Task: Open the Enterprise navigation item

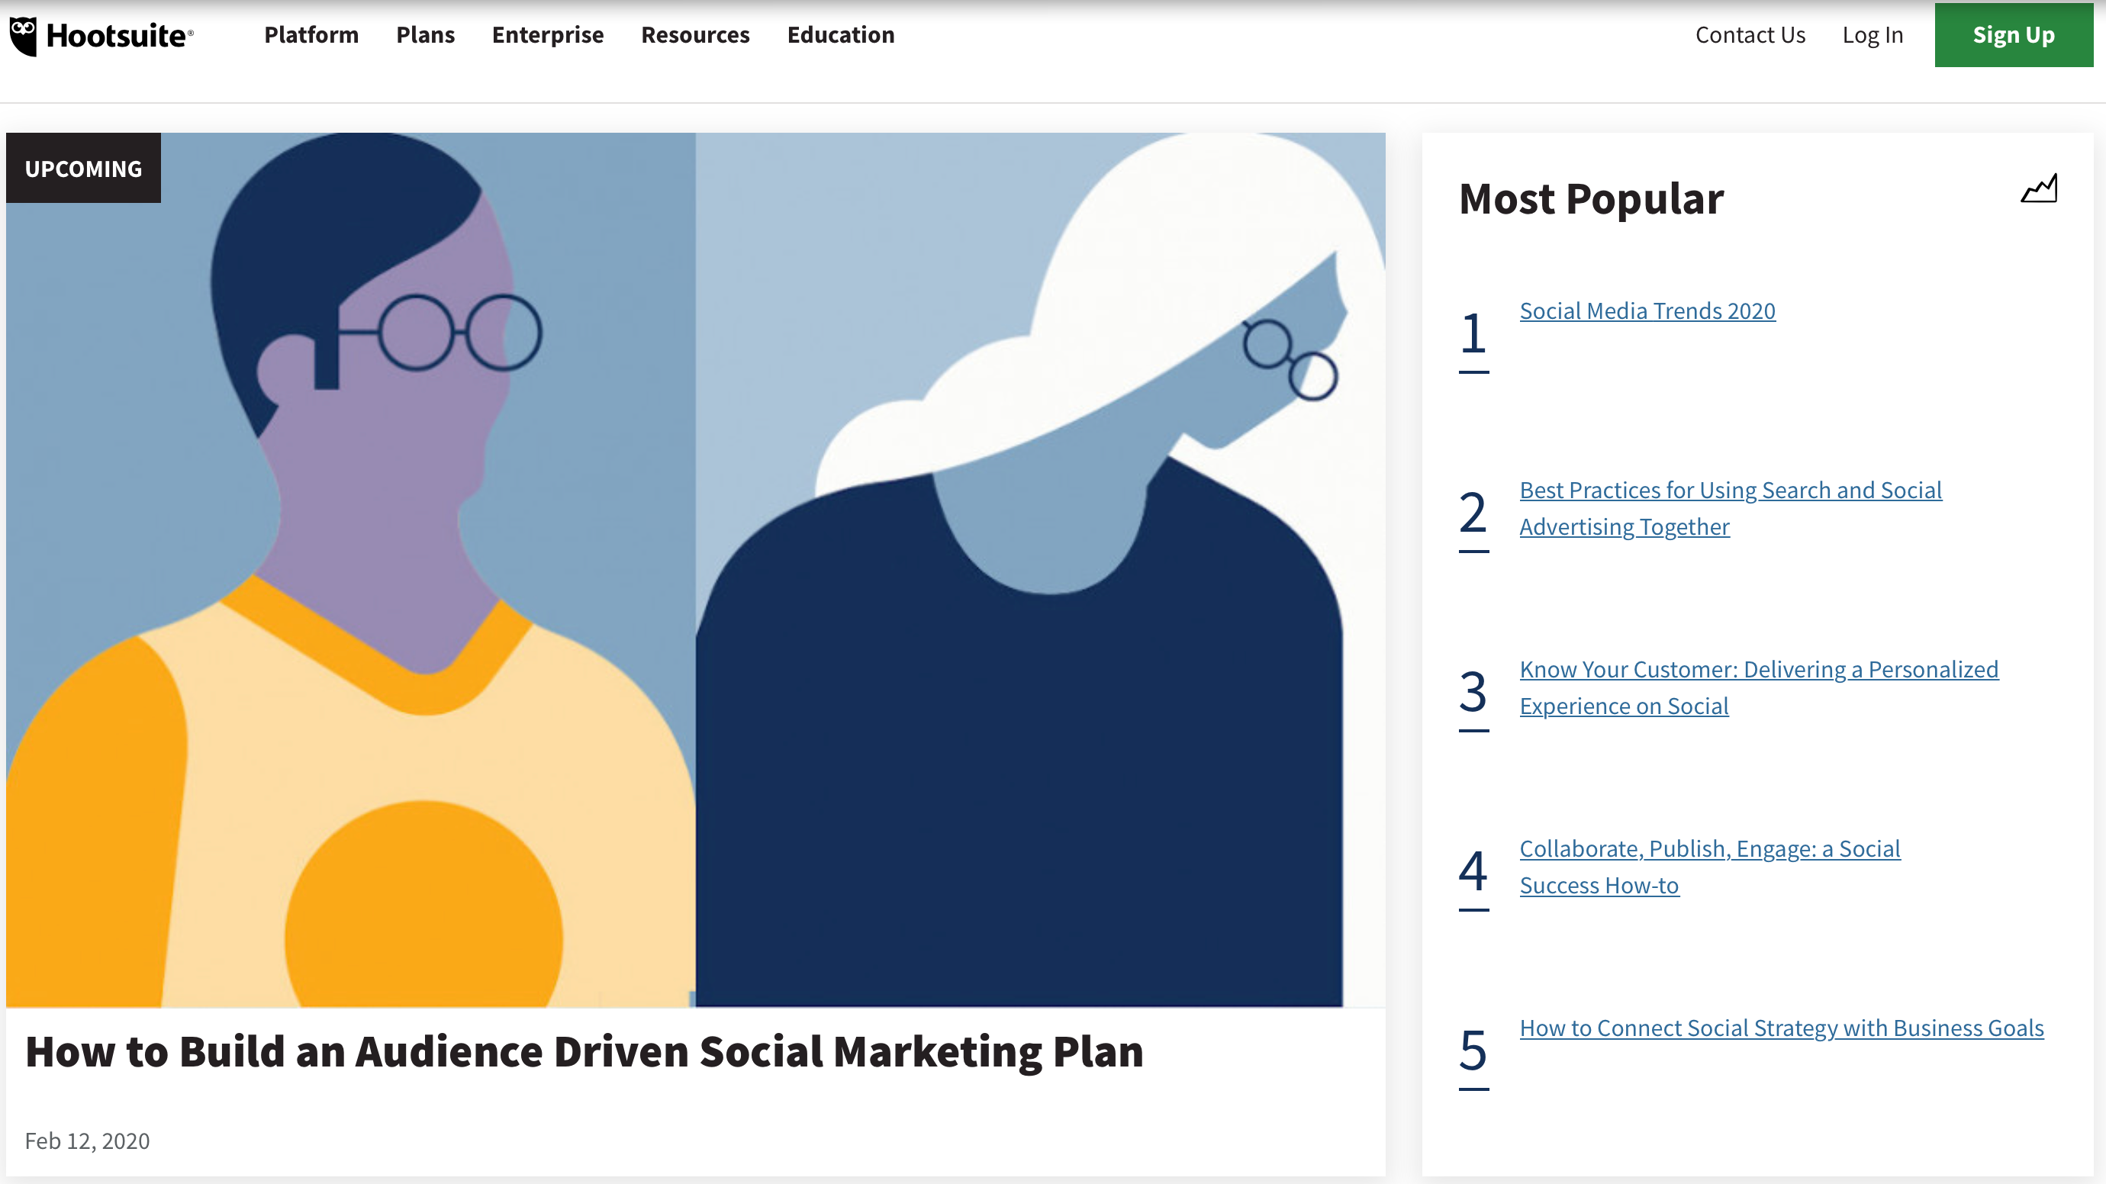Action: pyautogui.click(x=548, y=34)
